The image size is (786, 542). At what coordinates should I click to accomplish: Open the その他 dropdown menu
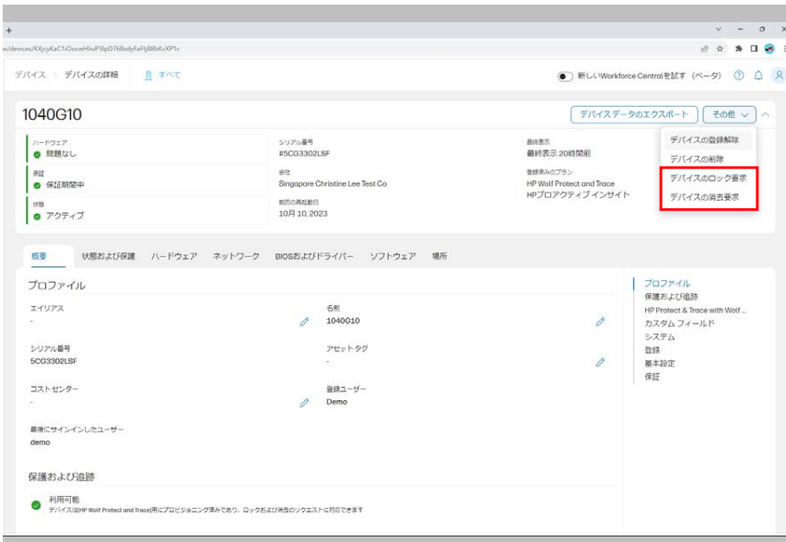click(x=729, y=115)
